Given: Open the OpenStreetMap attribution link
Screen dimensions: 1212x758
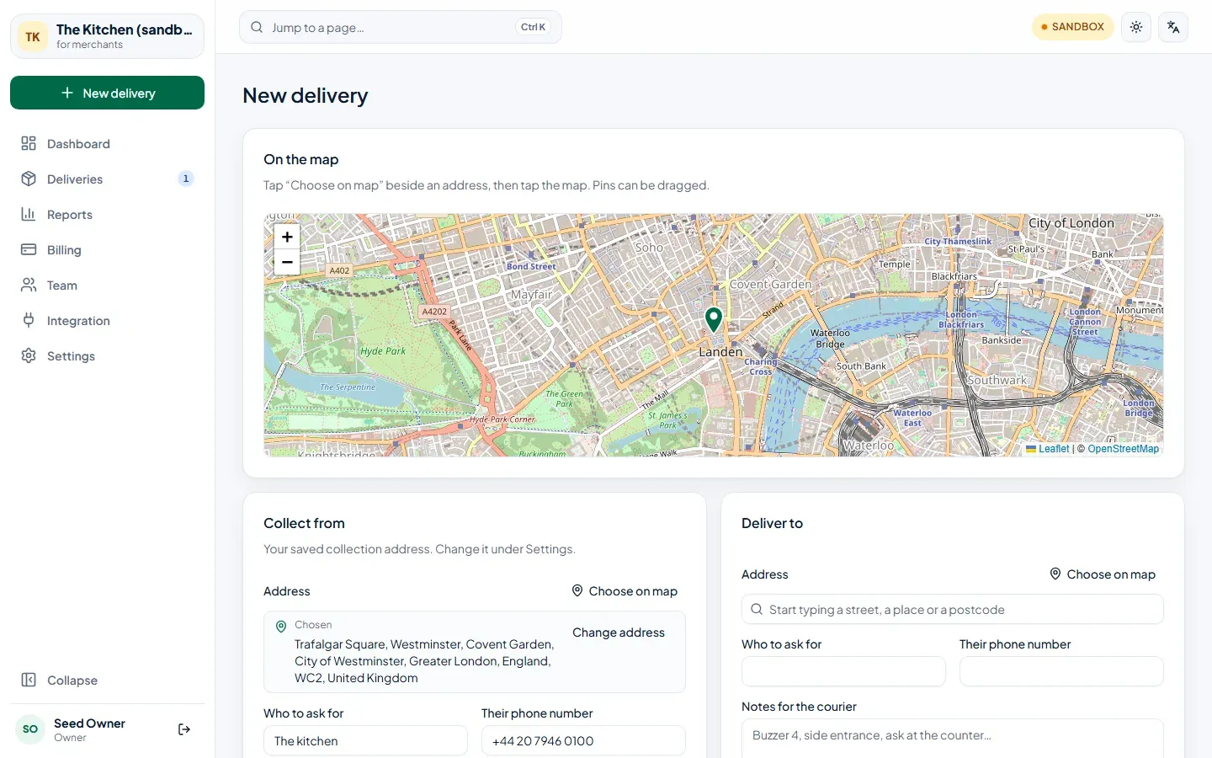Looking at the screenshot, I should (1123, 449).
